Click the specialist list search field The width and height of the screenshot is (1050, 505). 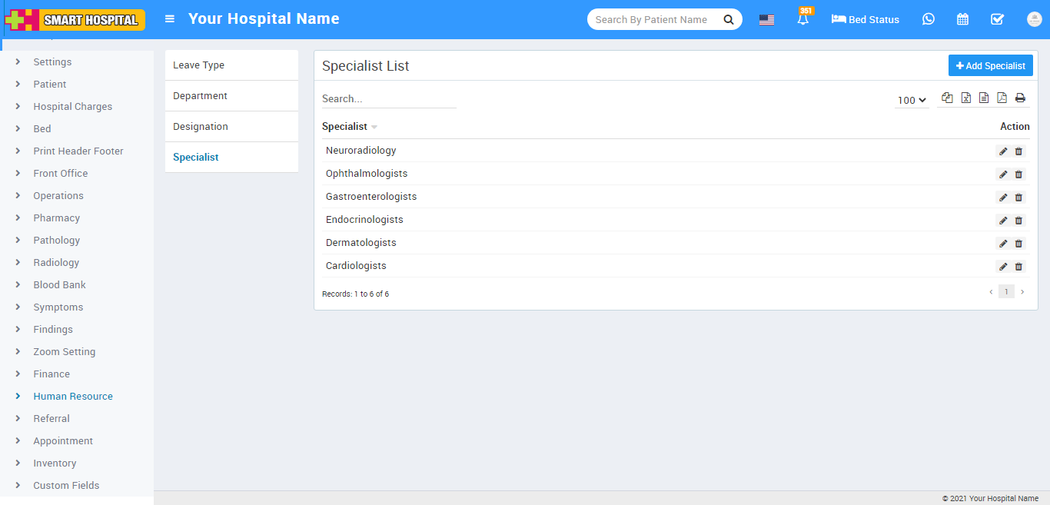pyautogui.click(x=388, y=99)
